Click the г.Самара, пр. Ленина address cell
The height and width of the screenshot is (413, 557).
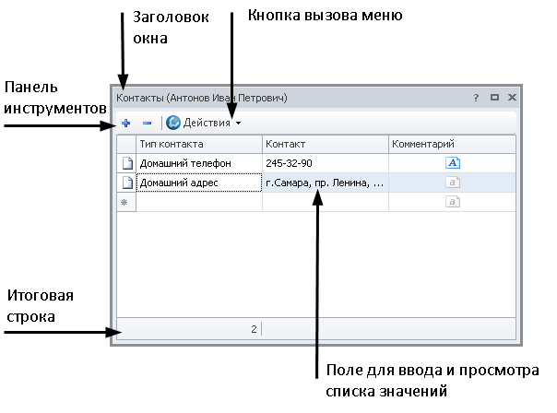point(325,183)
